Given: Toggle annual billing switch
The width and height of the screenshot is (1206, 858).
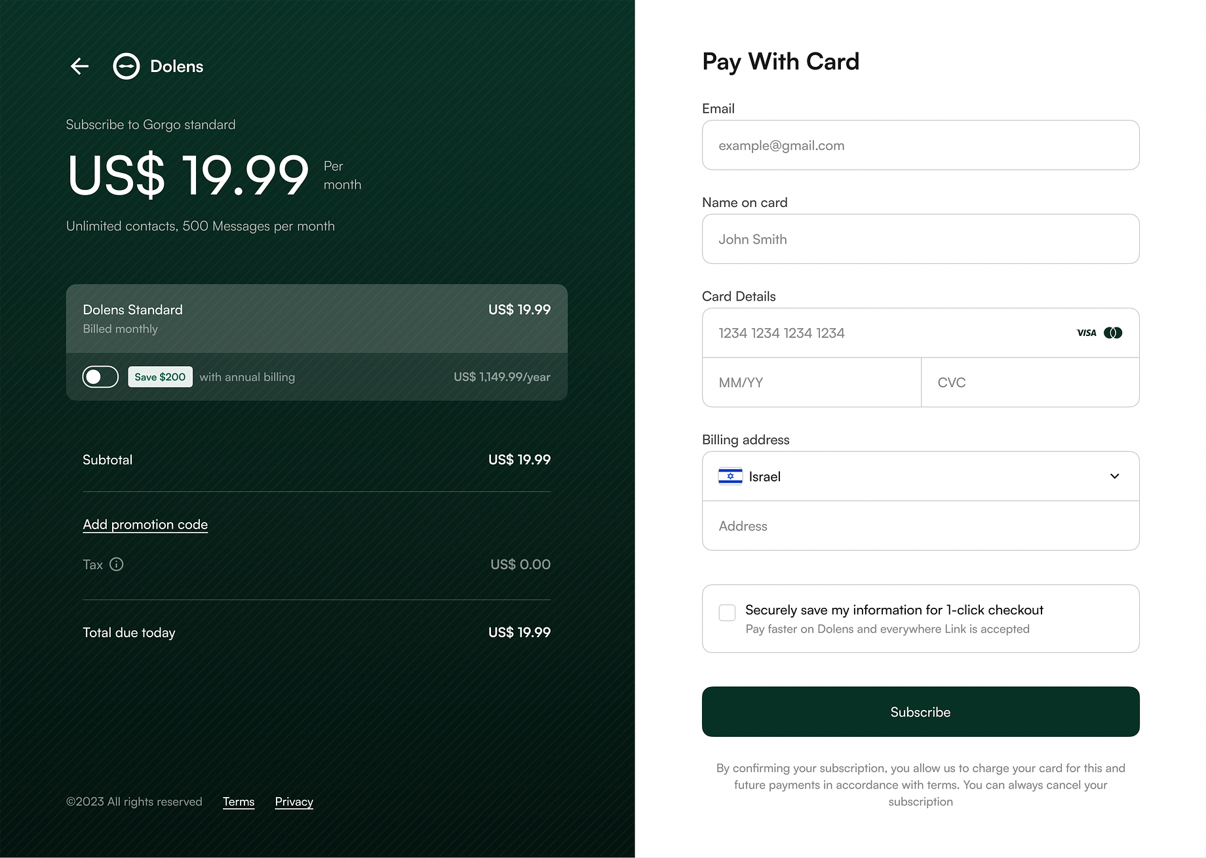Looking at the screenshot, I should pyautogui.click(x=100, y=377).
